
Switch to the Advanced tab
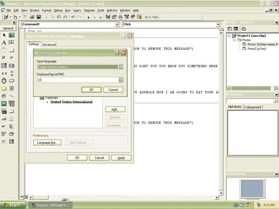[x=49, y=44]
